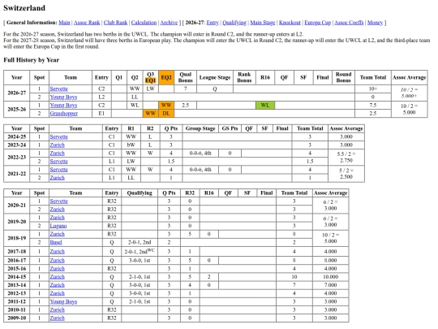Click Zurich in the 2016-17 row
Image resolution: width=438 pixels, height=329 pixels.
(x=58, y=261)
